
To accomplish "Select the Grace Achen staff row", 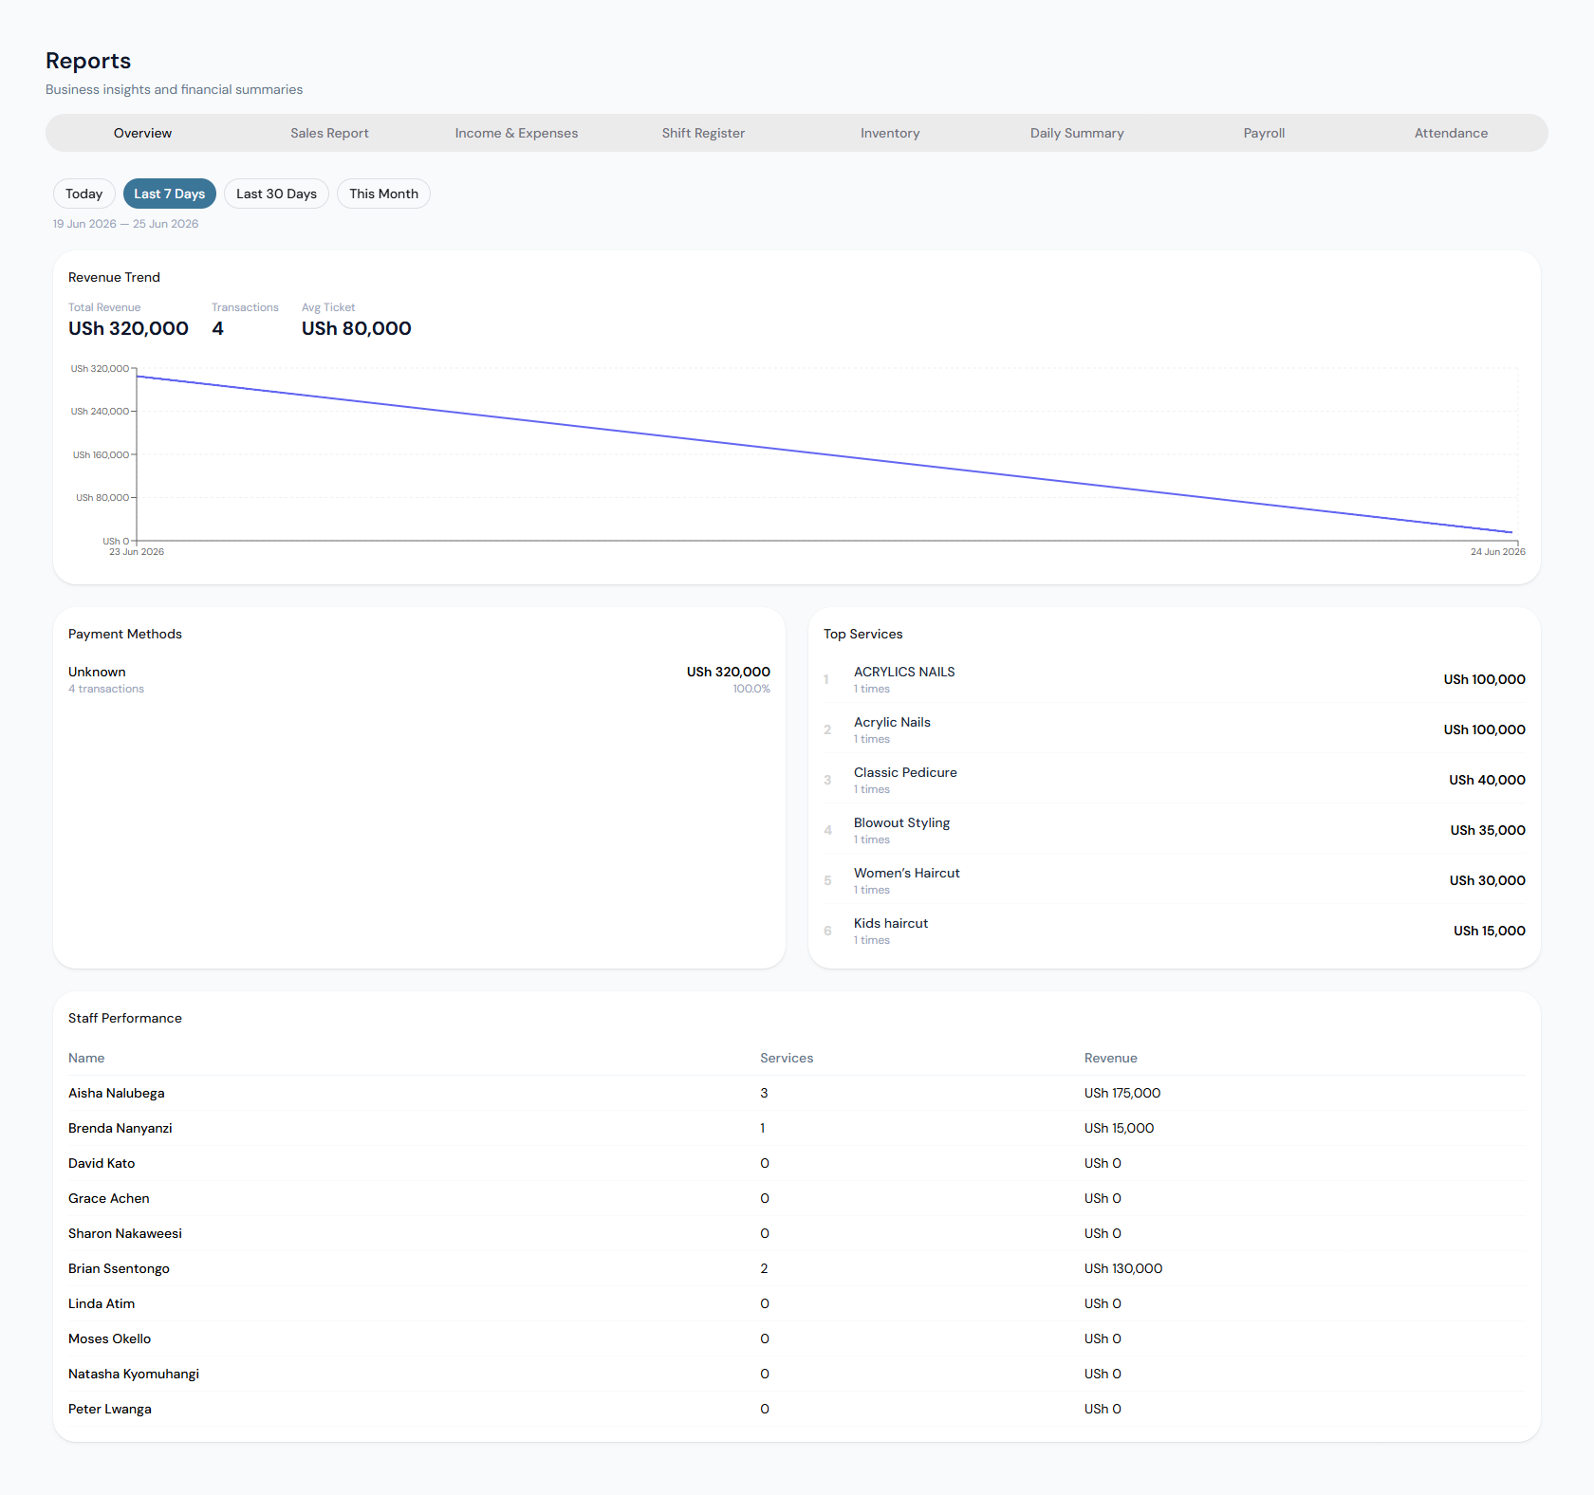I will (797, 1198).
